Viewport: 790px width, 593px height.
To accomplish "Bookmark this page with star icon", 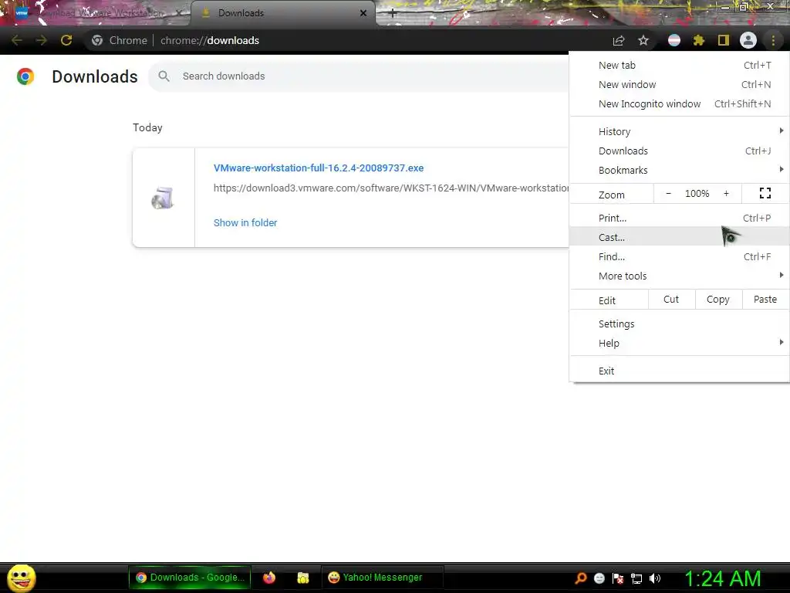I will click(x=643, y=40).
